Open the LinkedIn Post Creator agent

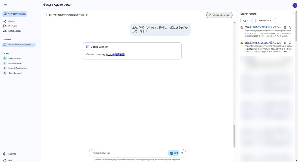[x=18, y=68]
